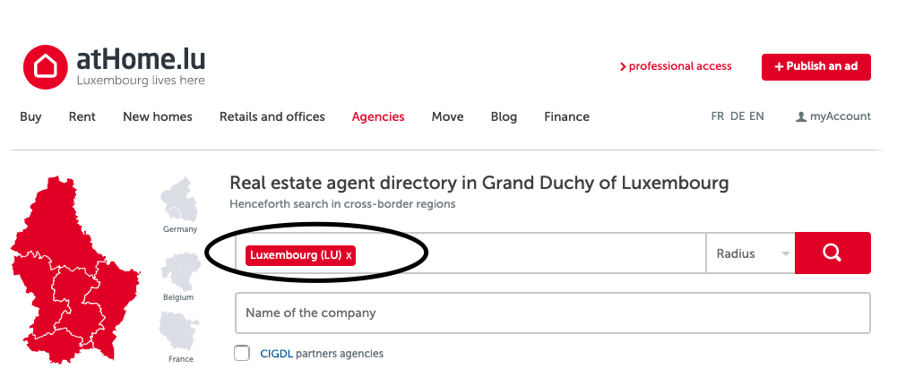Viewport: 897px width, 386px height.
Task: Click the atHome.lu house logo icon
Action: click(x=45, y=67)
